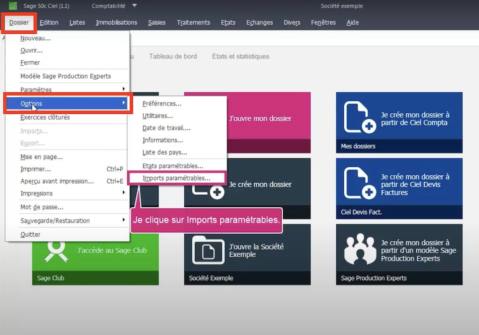Choose Nouveau... in Dossier menu
The image size is (479, 335).
click(67, 38)
